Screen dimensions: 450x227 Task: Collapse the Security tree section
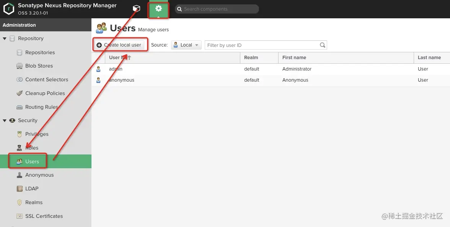pyautogui.click(x=5, y=121)
